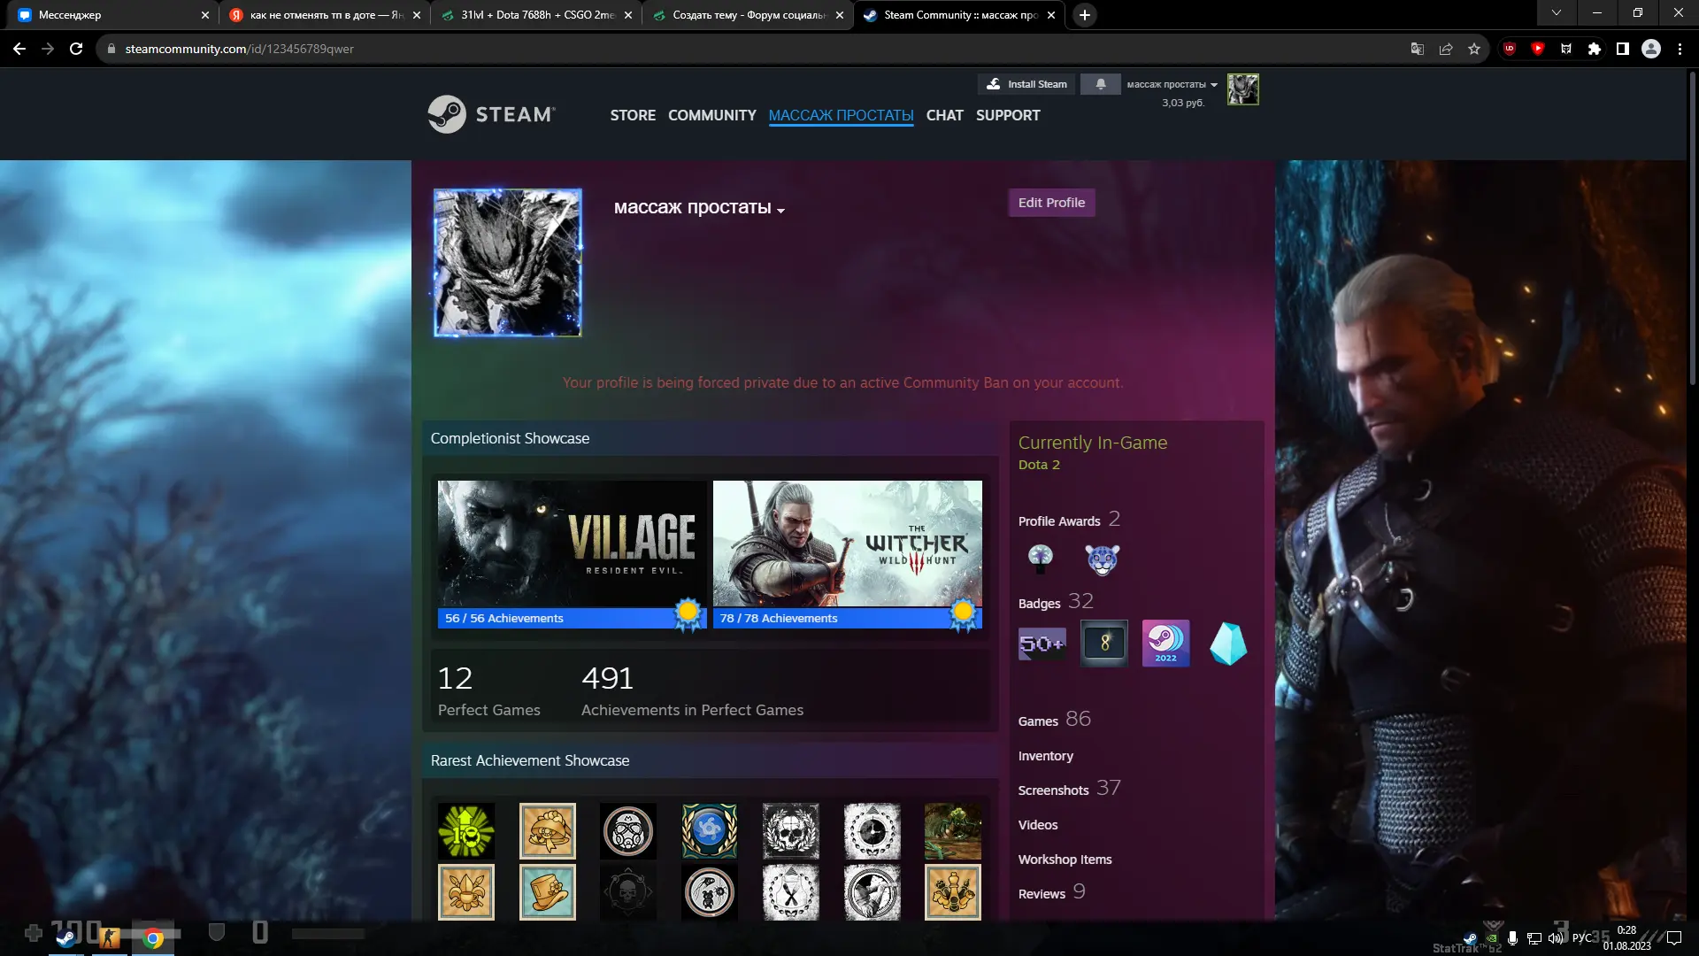Open the crossed knife and fork achievement icon

point(791,892)
